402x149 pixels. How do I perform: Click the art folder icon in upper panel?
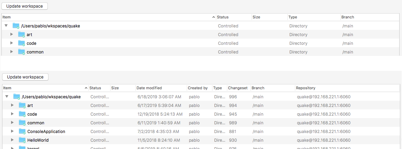21,34
